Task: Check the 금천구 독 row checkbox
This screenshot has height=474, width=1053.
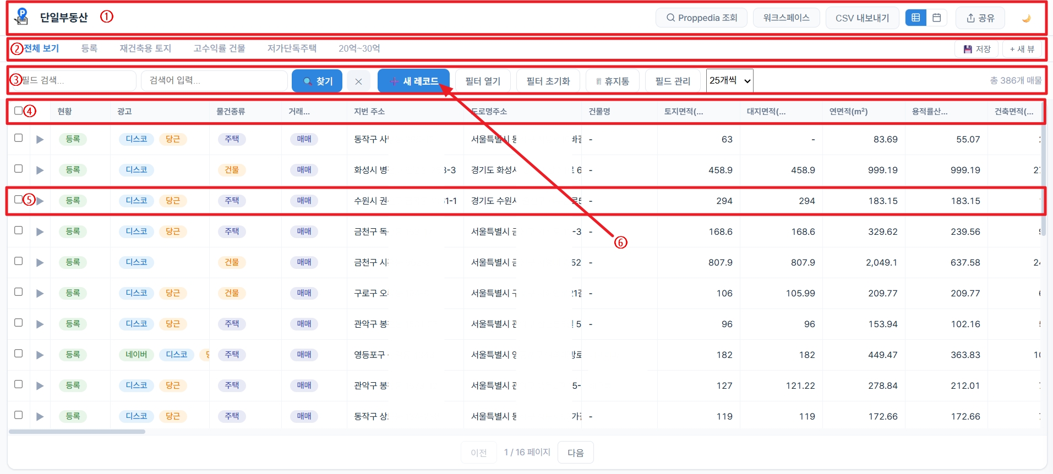Action: tap(18, 230)
